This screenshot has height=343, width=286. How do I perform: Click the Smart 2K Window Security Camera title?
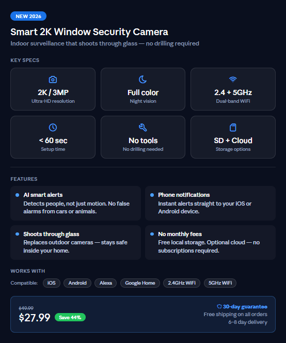click(89, 32)
